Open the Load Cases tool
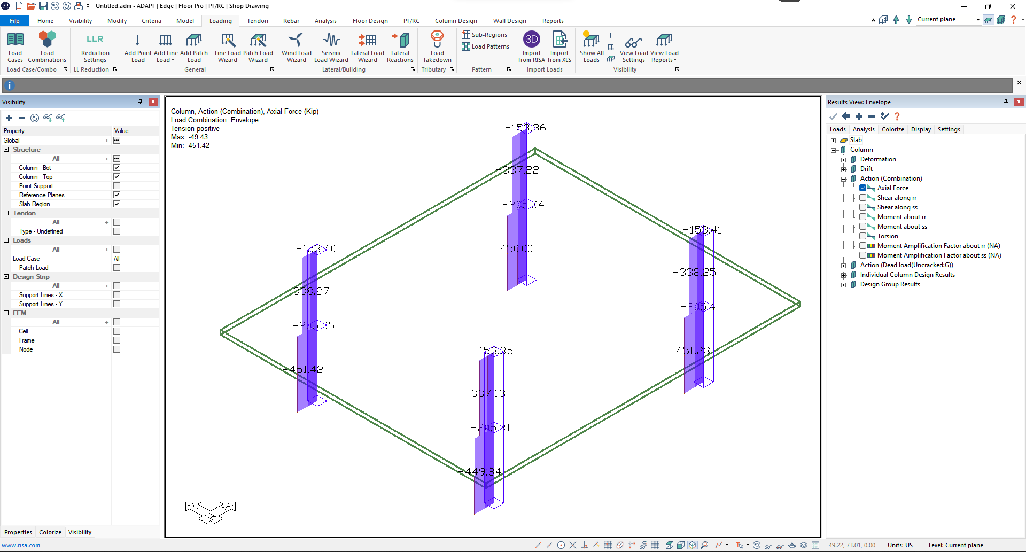1026x552 pixels. tap(15, 46)
